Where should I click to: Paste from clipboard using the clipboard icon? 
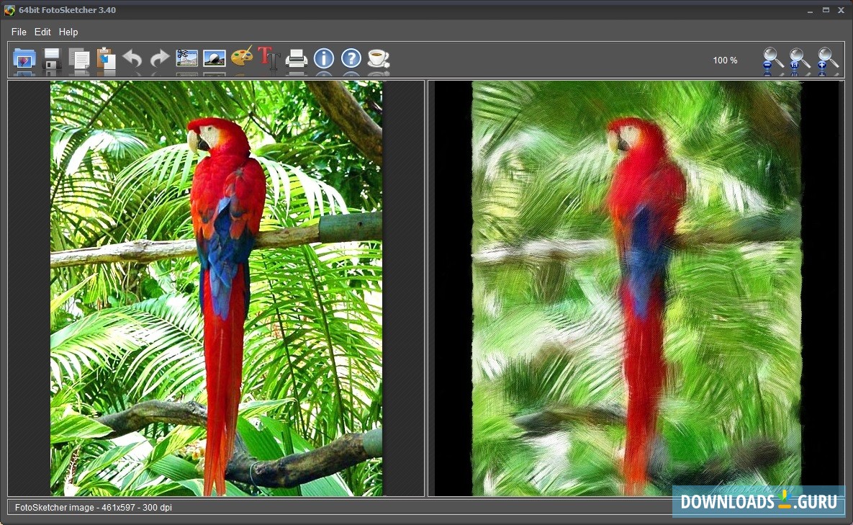[x=106, y=59]
